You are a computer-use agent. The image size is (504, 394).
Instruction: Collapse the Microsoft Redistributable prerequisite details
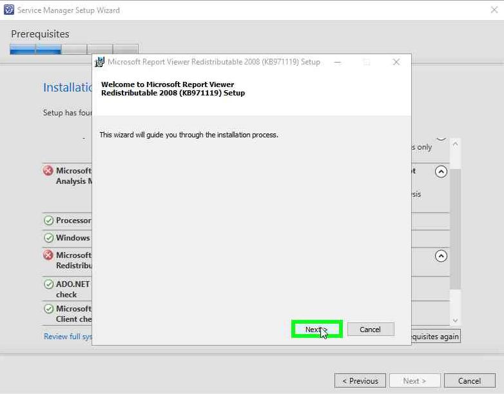click(x=441, y=256)
